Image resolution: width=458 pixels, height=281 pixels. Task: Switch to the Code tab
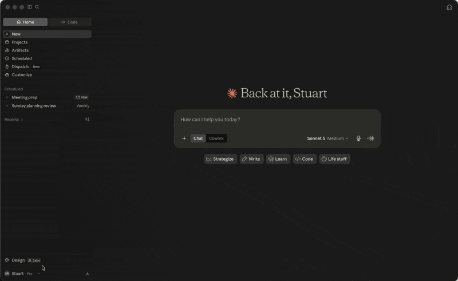tap(69, 22)
